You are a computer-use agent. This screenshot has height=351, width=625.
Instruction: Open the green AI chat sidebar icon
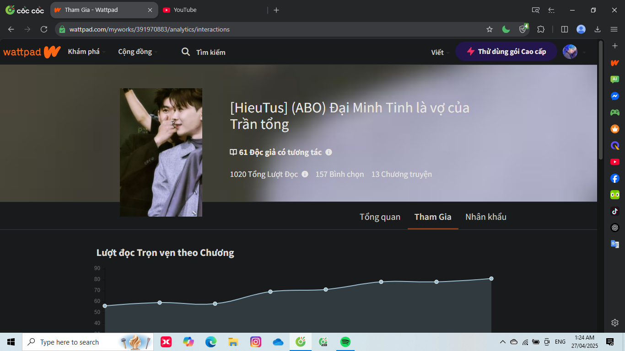615,79
